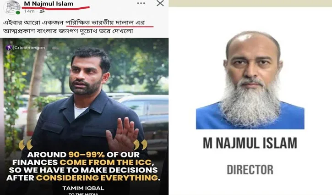The height and width of the screenshot is (195, 332).
Task: Click the large M NAJMUL ISLAM heading
Action: pyautogui.click(x=250, y=143)
